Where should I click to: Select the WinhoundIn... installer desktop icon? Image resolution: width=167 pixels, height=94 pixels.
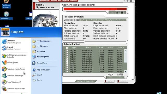(6, 16)
